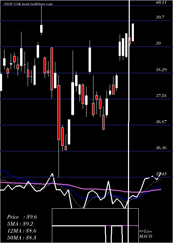
Task: Click the '50MA : 38.3' readout
Action: click(22, 237)
